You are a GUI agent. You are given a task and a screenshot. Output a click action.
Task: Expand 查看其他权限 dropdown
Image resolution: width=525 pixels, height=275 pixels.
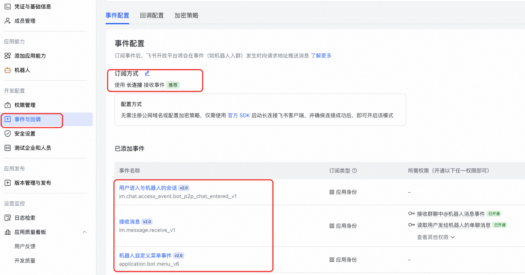click(x=436, y=237)
